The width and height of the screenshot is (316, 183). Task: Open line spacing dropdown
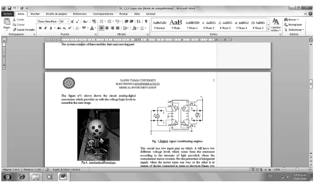point(126,28)
